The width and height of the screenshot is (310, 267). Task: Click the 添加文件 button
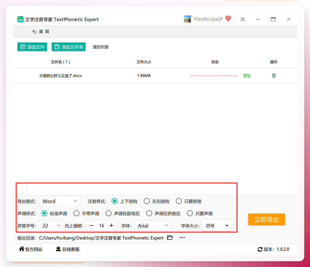pos(32,47)
